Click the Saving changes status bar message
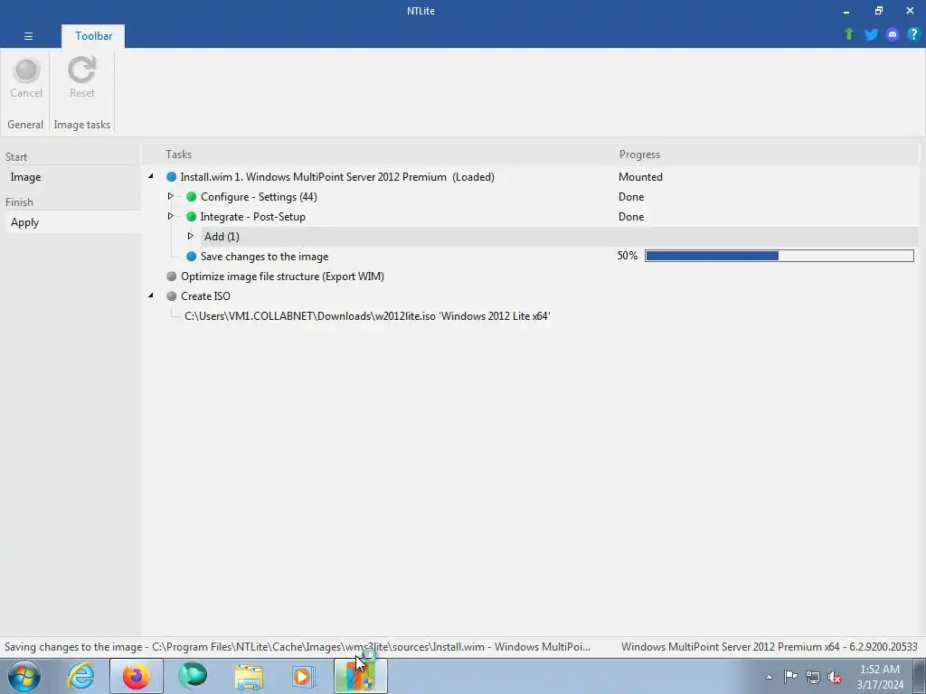 pyautogui.click(x=297, y=647)
